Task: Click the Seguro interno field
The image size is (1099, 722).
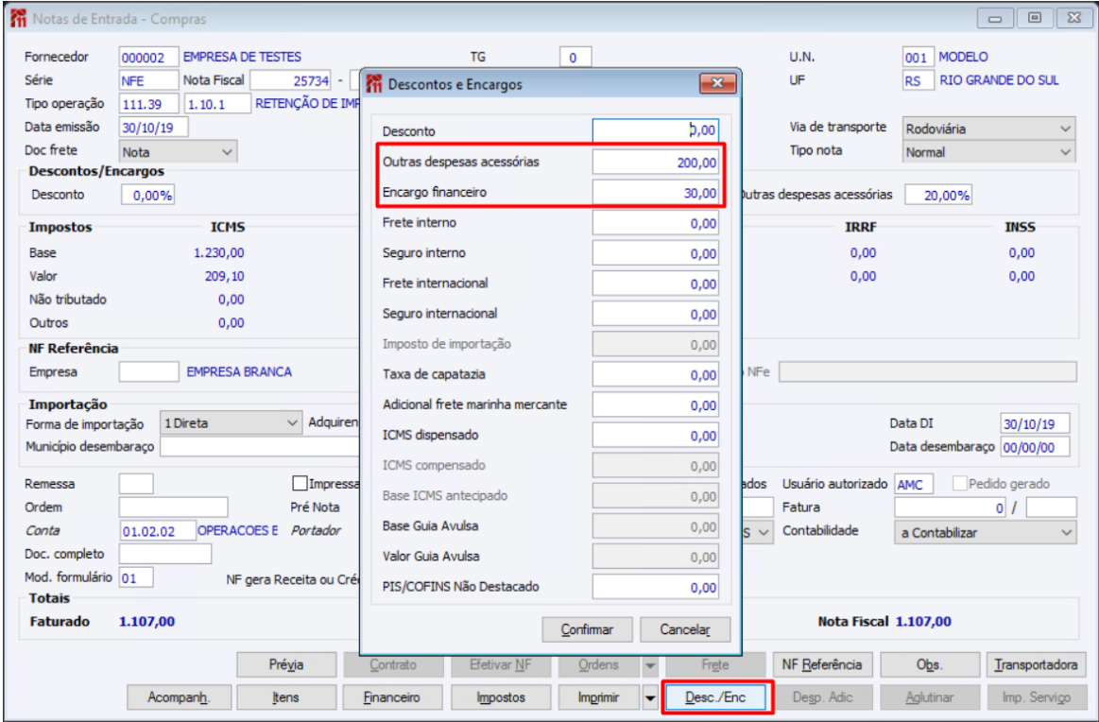Action: 655,253
